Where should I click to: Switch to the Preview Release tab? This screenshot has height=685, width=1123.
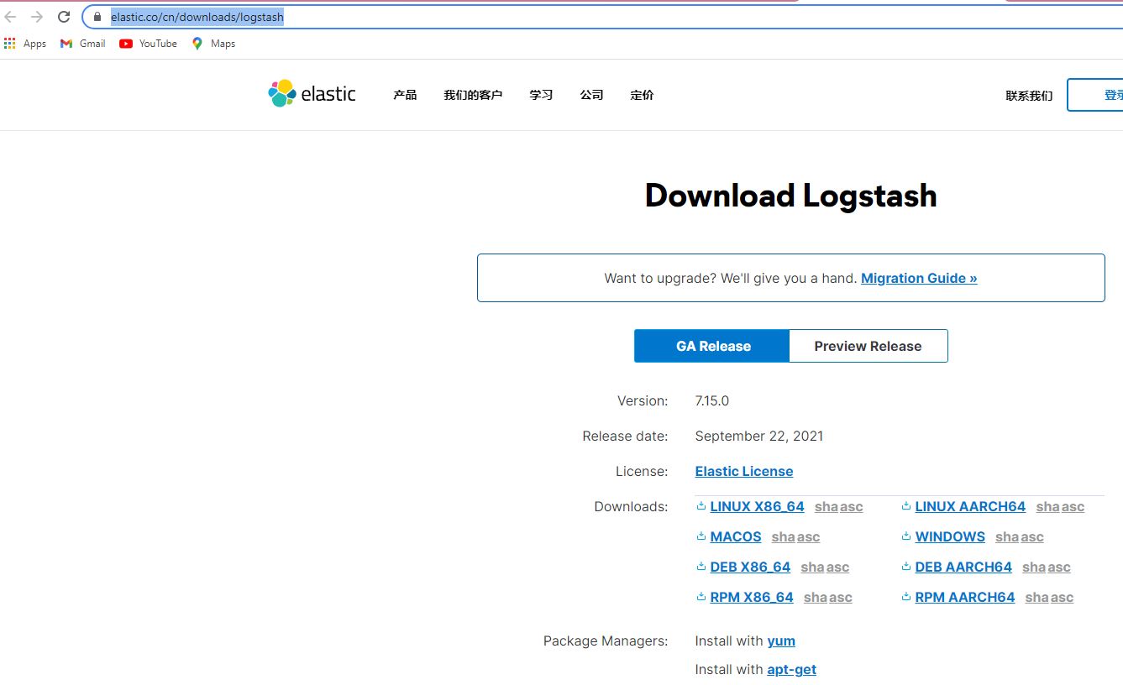tap(868, 346)
